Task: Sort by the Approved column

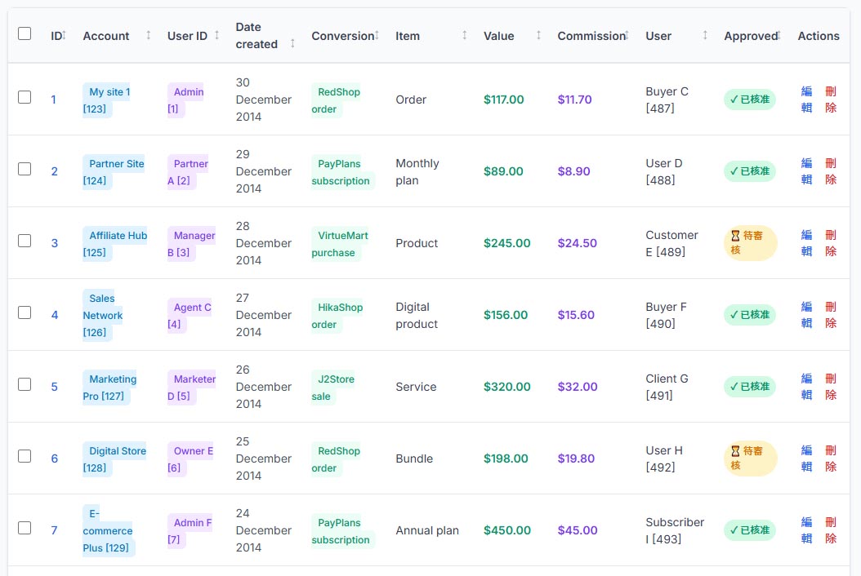Action: tap(779, 35)
